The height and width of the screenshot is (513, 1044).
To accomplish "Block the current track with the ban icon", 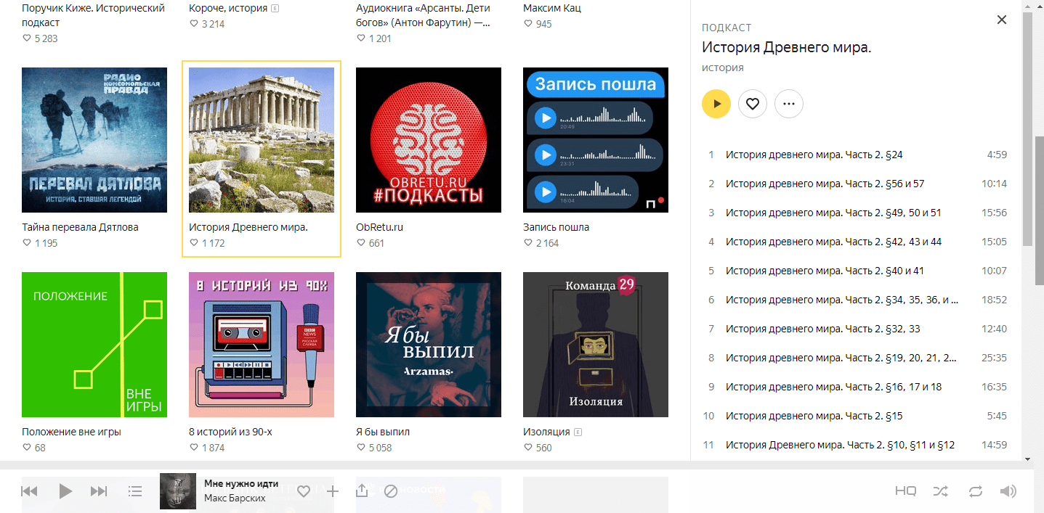I will pos(391,491).
